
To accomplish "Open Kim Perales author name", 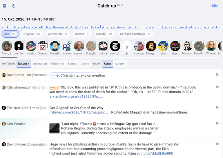I will coord(16,124).
